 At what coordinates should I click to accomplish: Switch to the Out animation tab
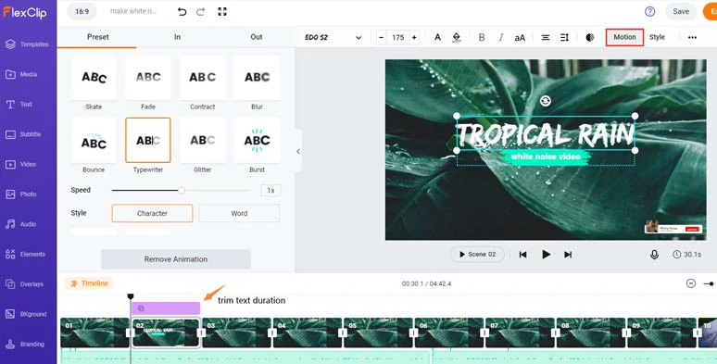[x=257, y=37]
